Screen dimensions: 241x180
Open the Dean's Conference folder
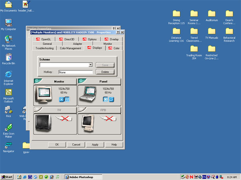(x=229, y=18)
